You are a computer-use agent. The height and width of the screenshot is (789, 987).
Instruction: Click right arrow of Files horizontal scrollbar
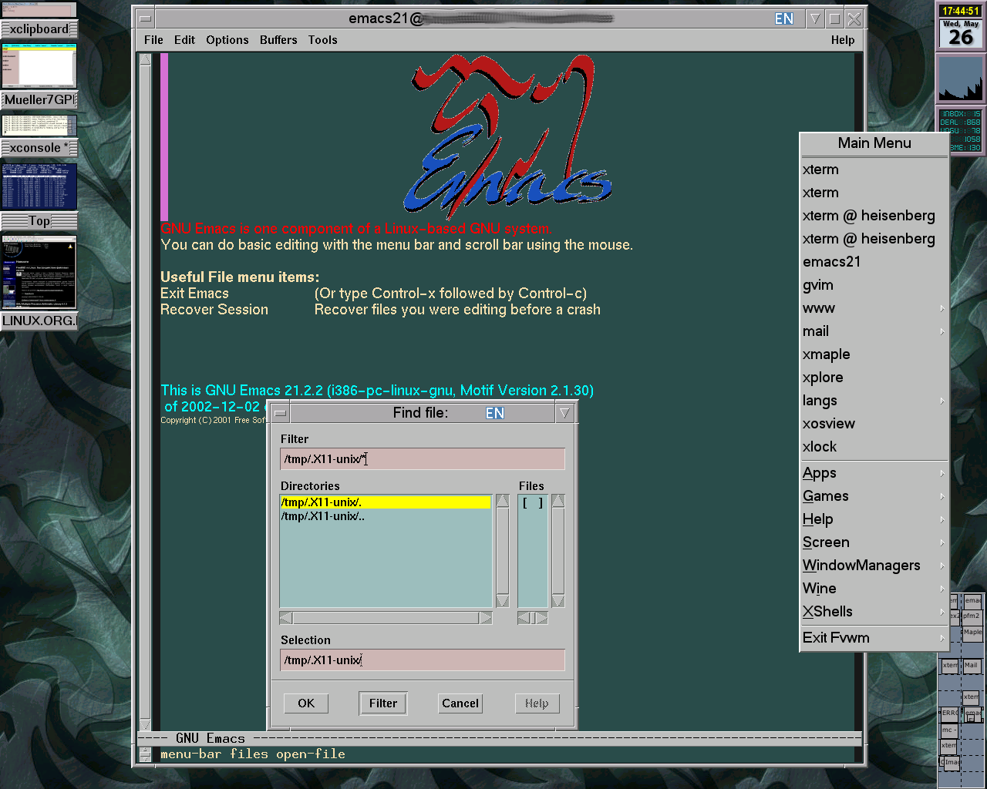coord(542,618)
